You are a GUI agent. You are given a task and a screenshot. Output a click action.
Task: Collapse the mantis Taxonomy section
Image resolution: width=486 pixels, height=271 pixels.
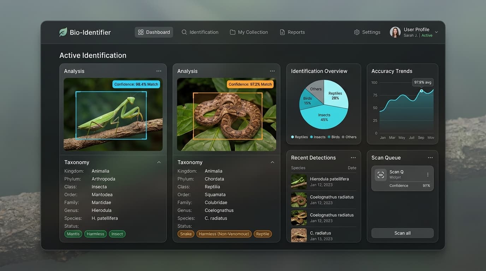tap(159, 162)
